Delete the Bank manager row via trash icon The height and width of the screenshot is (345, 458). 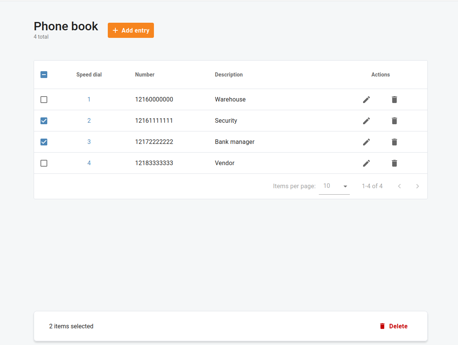[x=394, y=142]
